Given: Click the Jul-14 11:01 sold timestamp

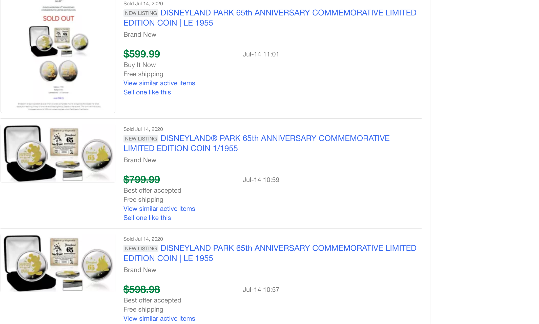Looking at the screenshot, I should pos(261,54).
